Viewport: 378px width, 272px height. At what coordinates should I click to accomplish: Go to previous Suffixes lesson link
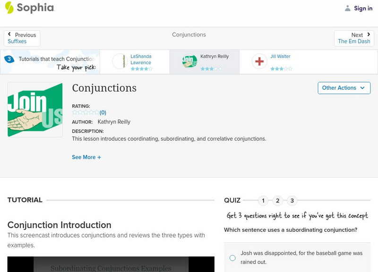click(17, 42)
